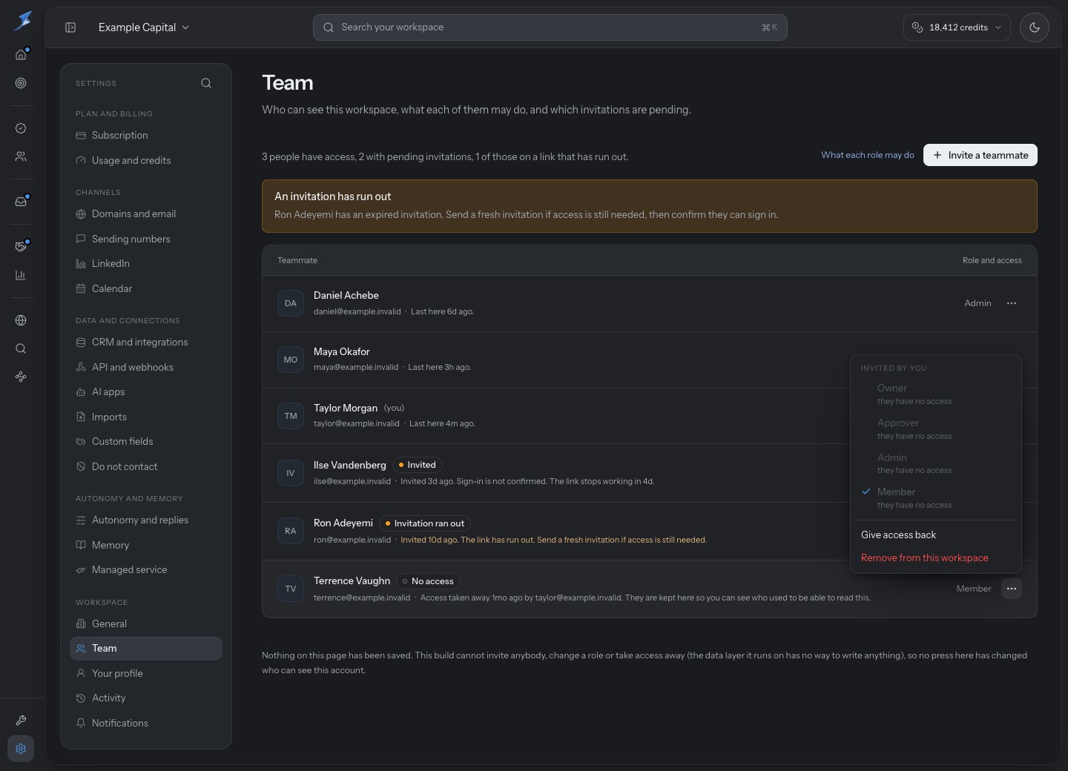Open CRM and integrations settings
This screenshot has width=1068, height=771.
point(146,343)
